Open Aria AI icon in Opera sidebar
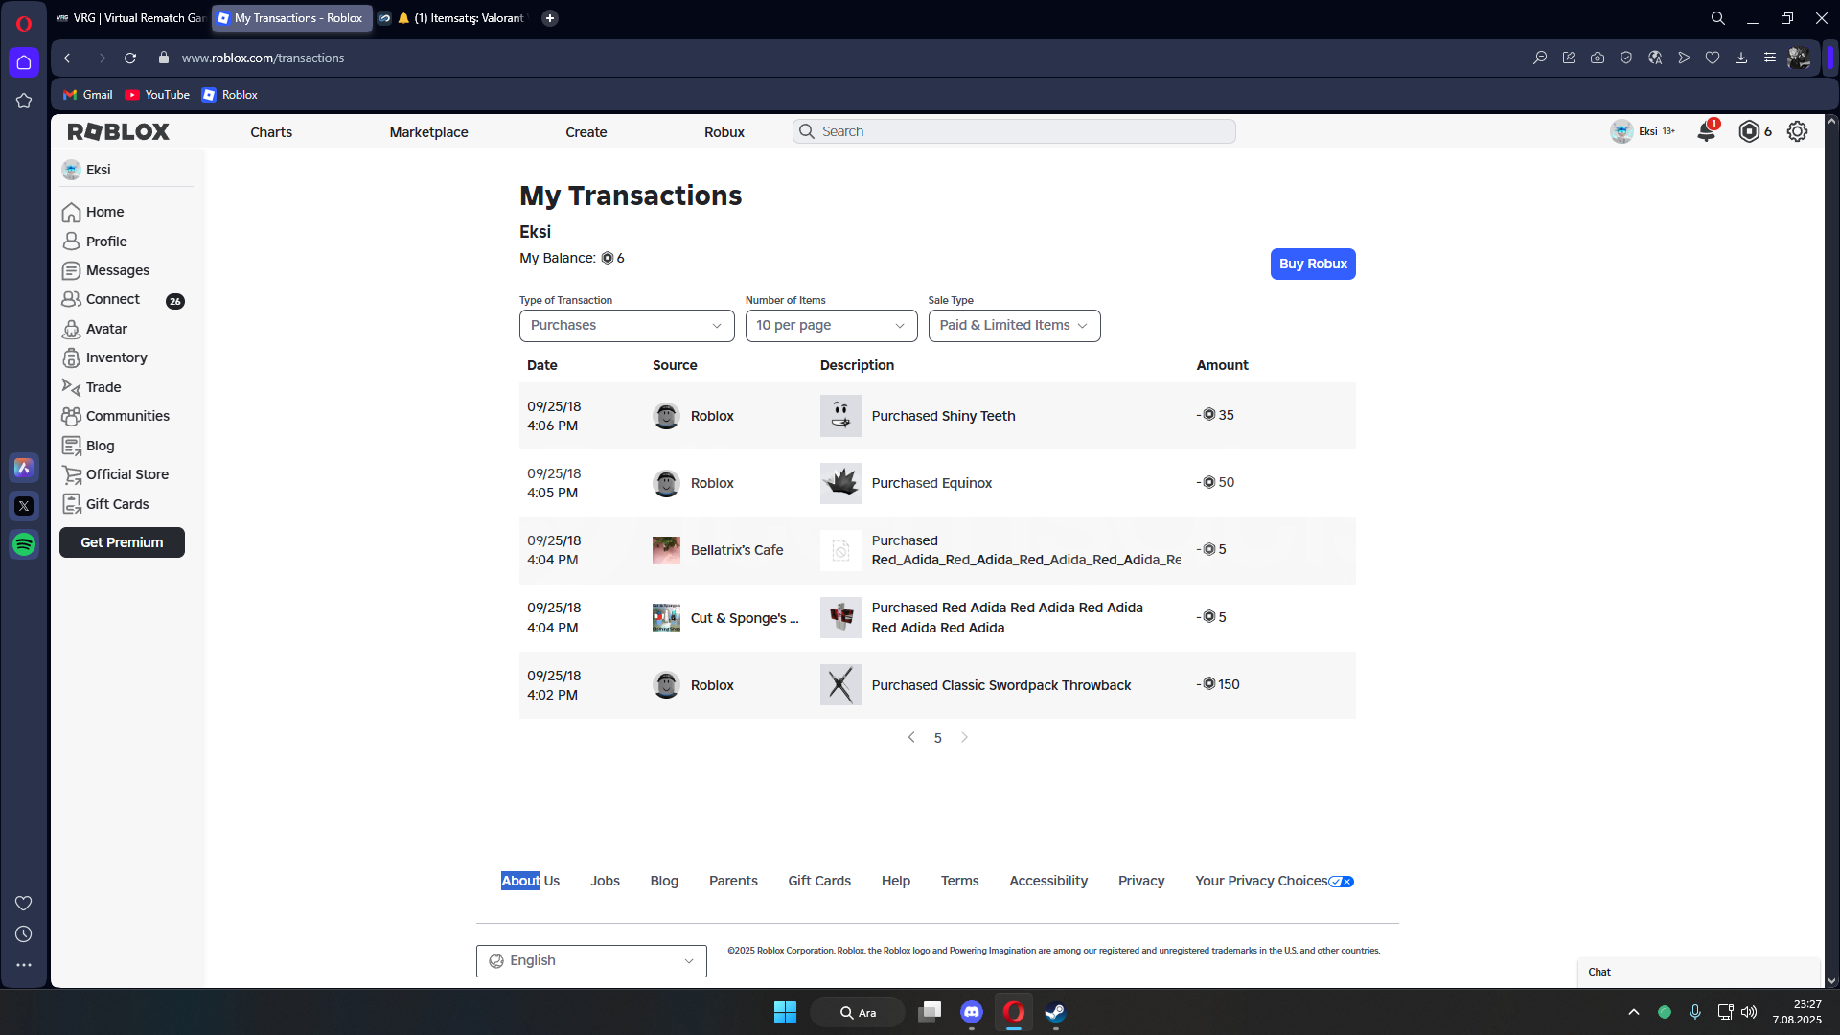Screen dimensions: 1840x1035 [x=24, y=468]
